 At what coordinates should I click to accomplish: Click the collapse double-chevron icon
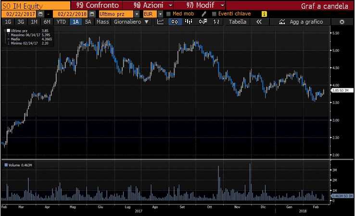click(259, 22)
